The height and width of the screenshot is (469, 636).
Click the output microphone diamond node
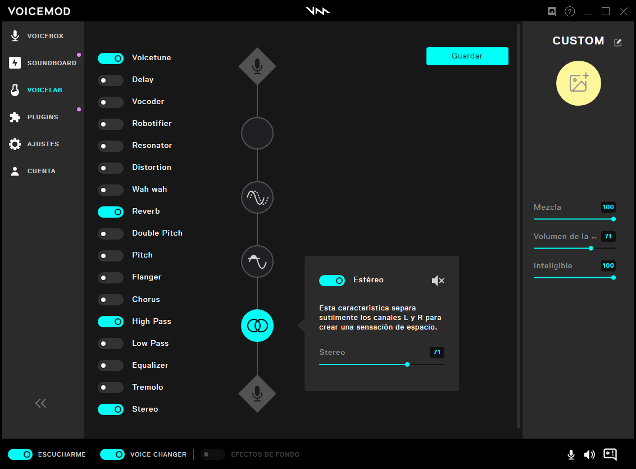[257, 394]
